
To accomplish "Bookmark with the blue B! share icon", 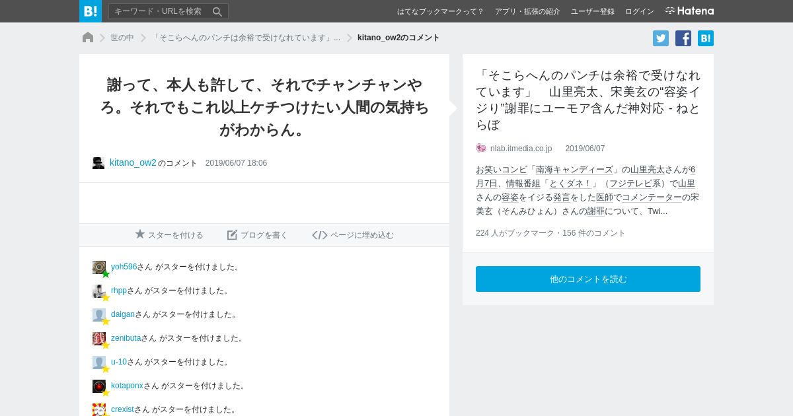I will (706, 38).
